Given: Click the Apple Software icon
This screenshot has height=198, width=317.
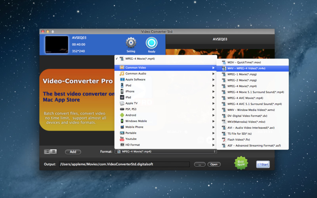Looking at the screenshot, I should 122,80.
